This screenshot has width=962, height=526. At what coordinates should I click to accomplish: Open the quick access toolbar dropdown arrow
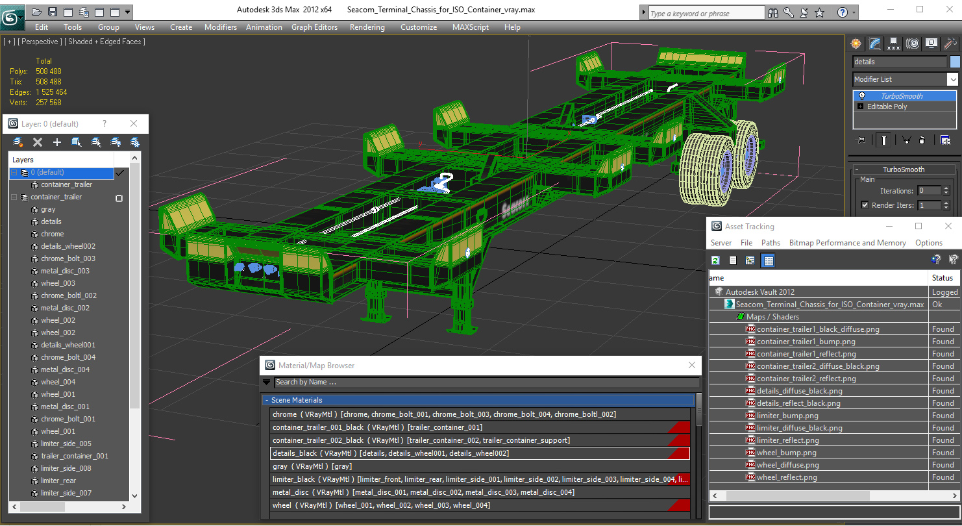(x=127, y=12)
